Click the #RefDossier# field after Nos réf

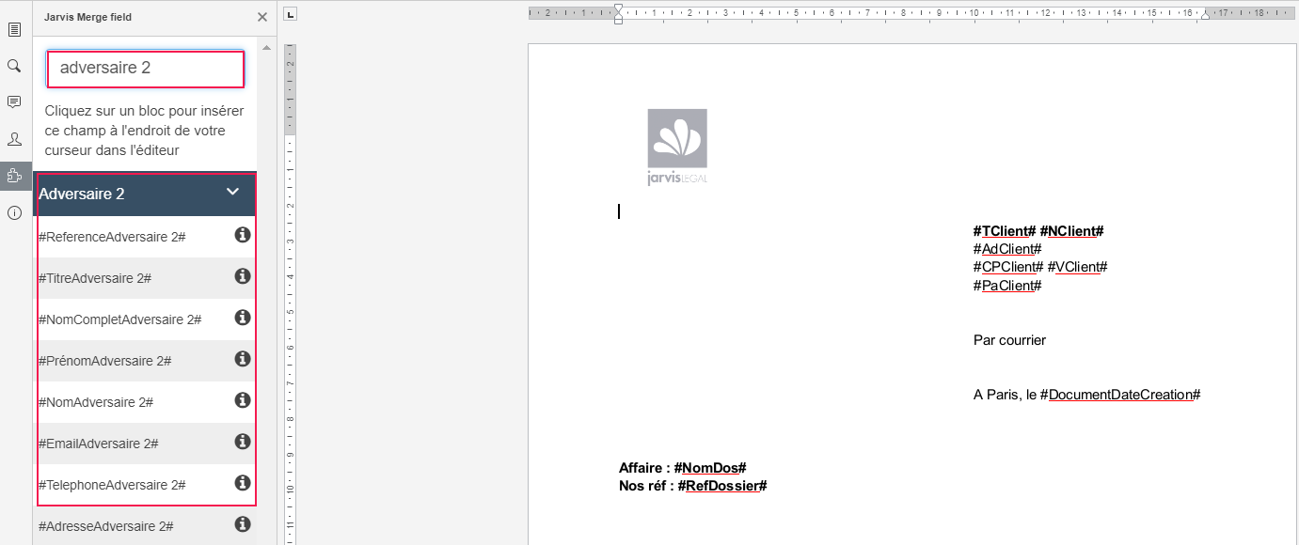point(722,486)
